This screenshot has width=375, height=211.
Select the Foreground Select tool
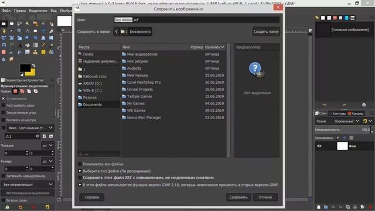tap(51, 23)
